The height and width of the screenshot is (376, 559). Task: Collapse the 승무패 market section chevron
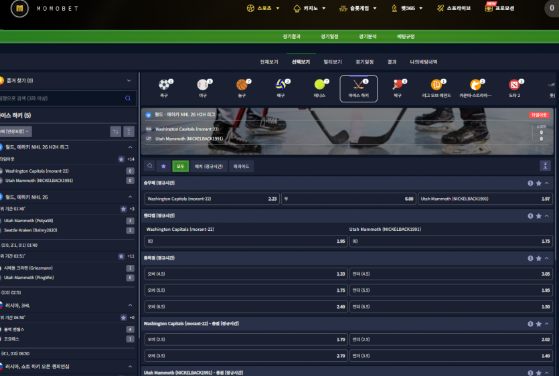(546, 183)
